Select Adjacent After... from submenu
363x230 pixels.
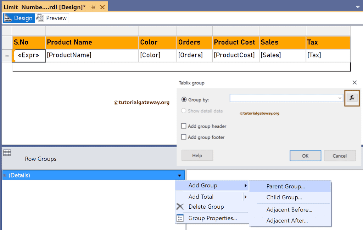pos(290,220)
